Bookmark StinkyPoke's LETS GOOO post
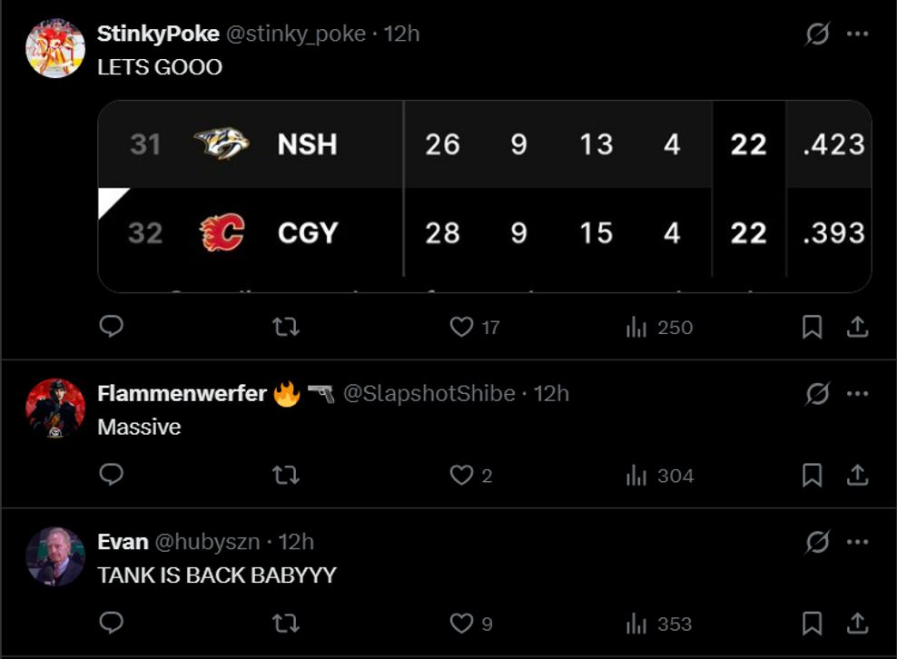The width and height of the screenshot is (897, 659). coord(813,327)
